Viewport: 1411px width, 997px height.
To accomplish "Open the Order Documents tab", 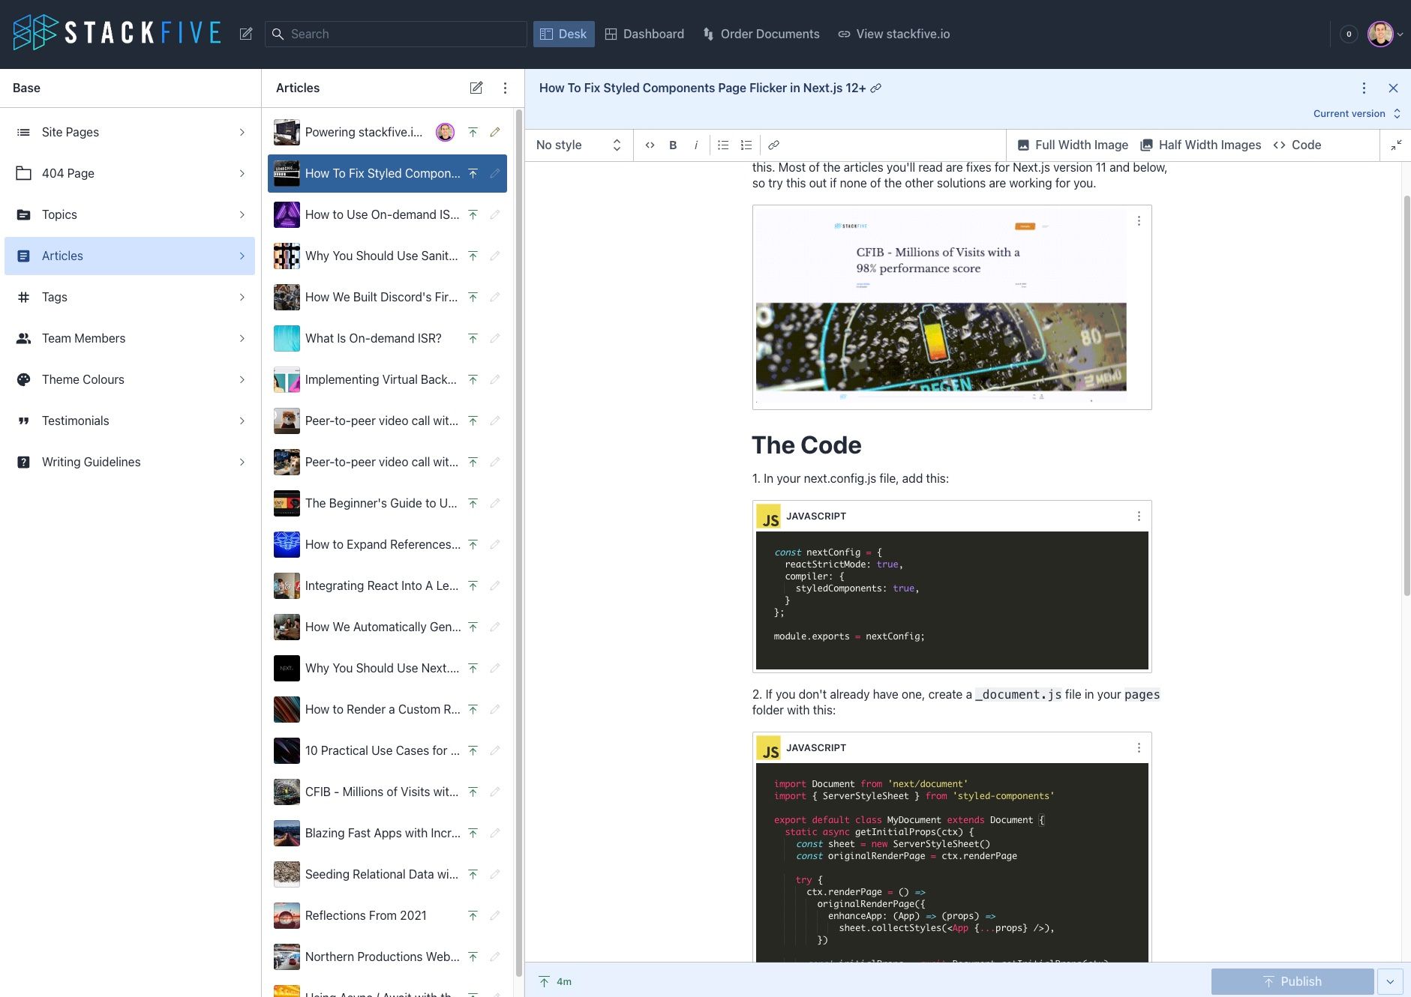I will coord(761,34).
